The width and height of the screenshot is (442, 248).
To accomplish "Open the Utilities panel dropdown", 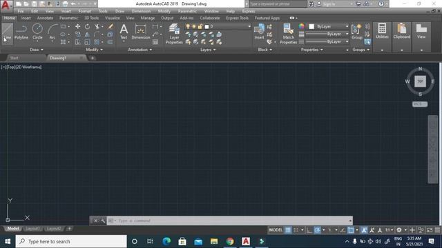I will (382, 50).
